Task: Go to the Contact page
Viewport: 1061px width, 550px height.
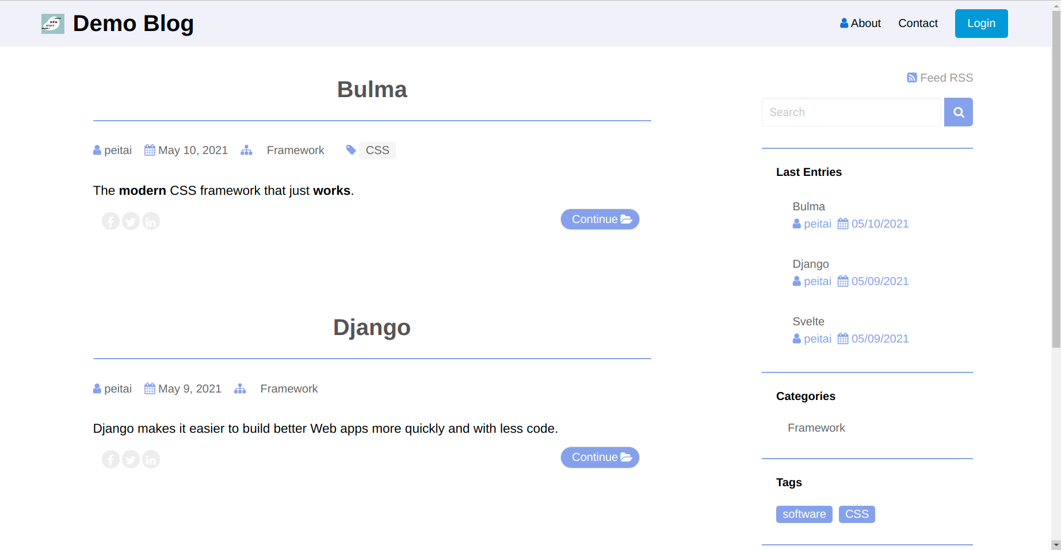Action: [918, 23]
